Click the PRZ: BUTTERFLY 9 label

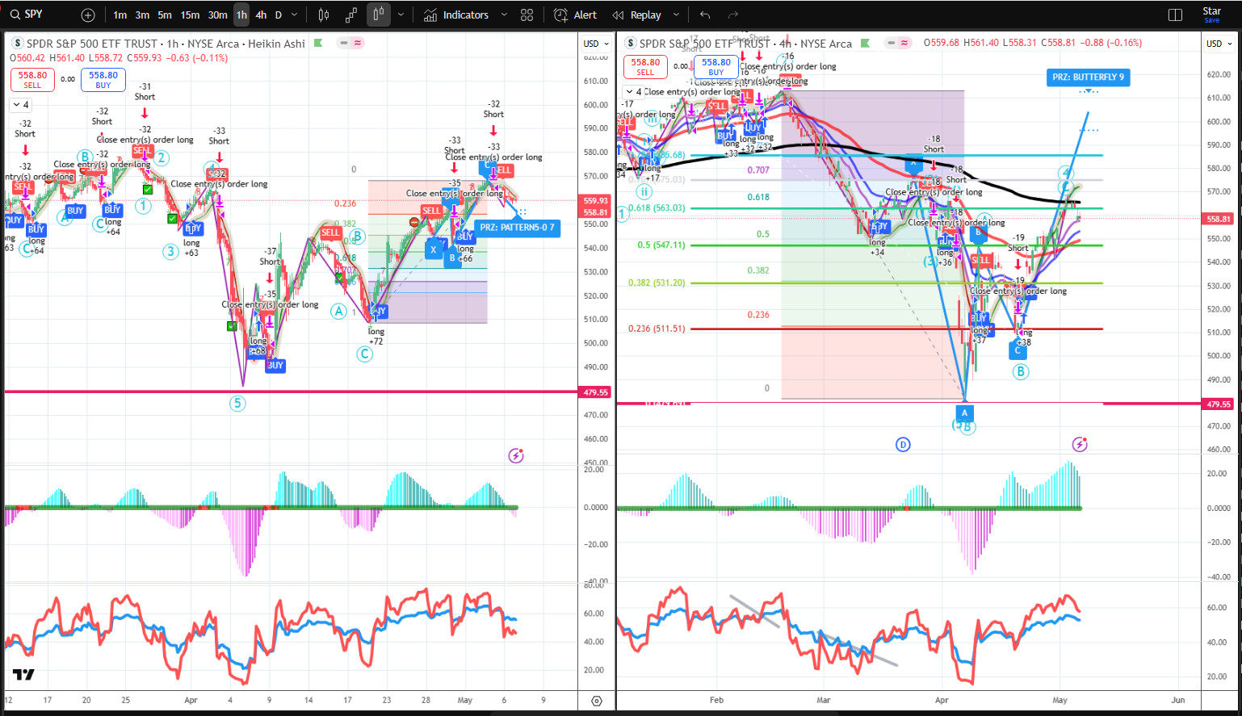(x=1088, y=77)
